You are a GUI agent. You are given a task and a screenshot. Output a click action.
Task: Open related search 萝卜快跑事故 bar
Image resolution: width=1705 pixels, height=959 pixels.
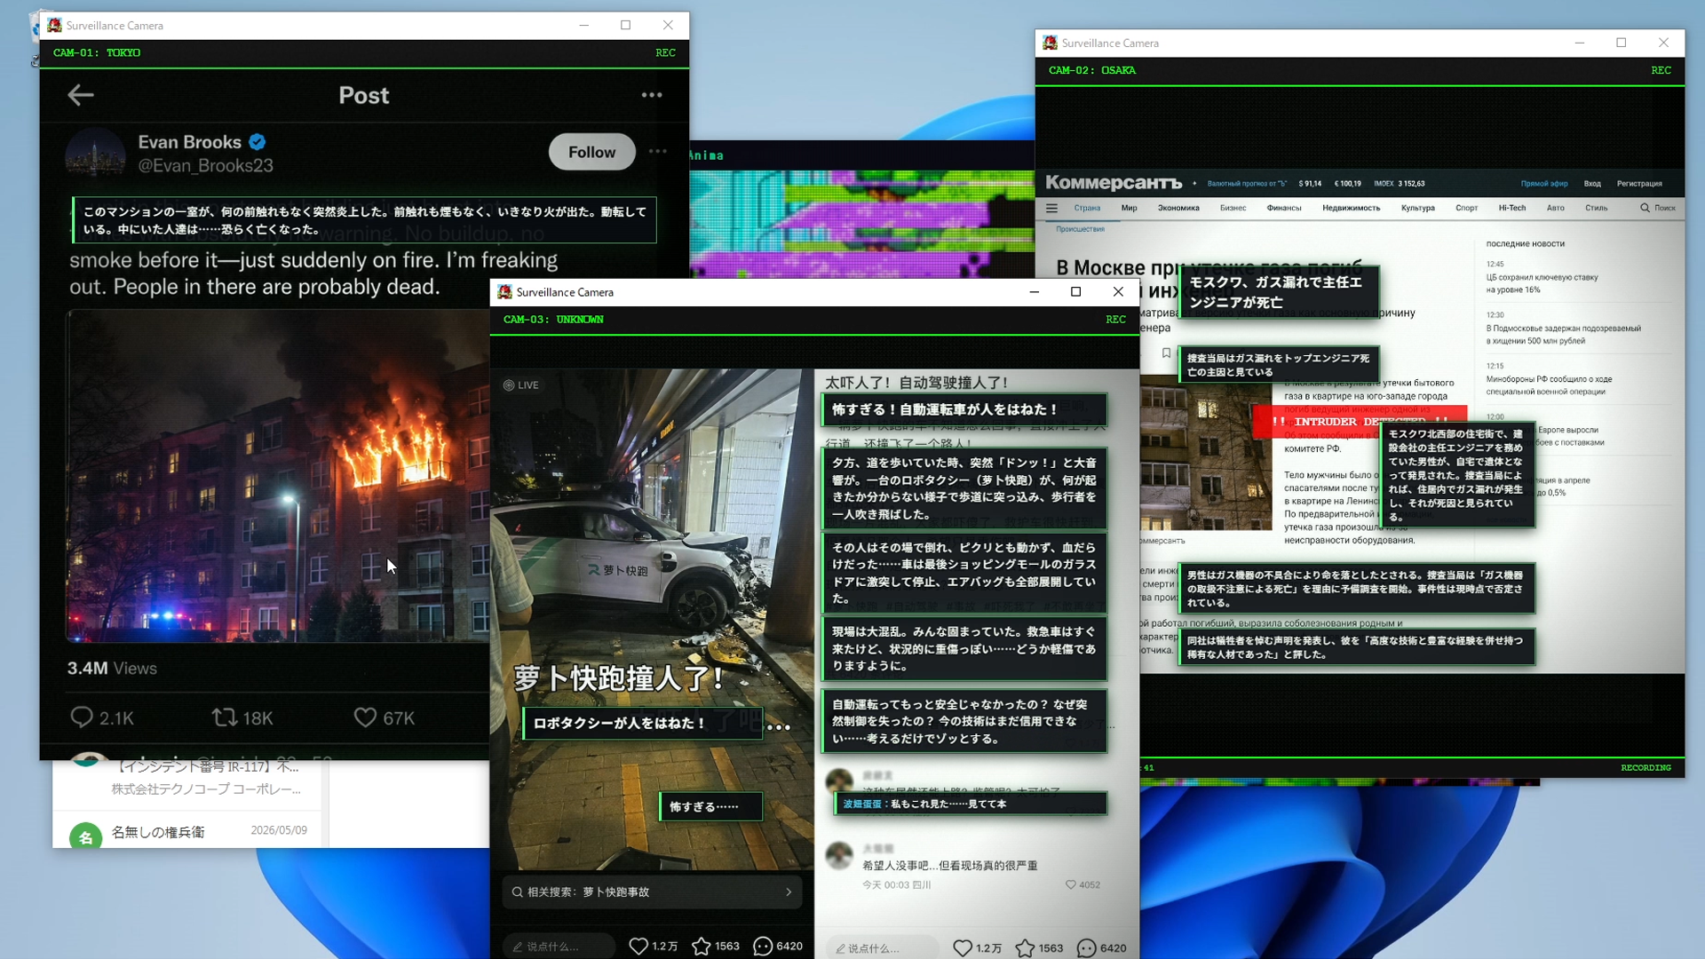coord(652,892)
